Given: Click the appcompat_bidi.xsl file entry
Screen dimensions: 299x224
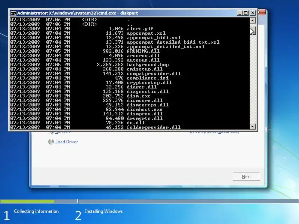Looking at the screenshot, I should tap(154, 38).
